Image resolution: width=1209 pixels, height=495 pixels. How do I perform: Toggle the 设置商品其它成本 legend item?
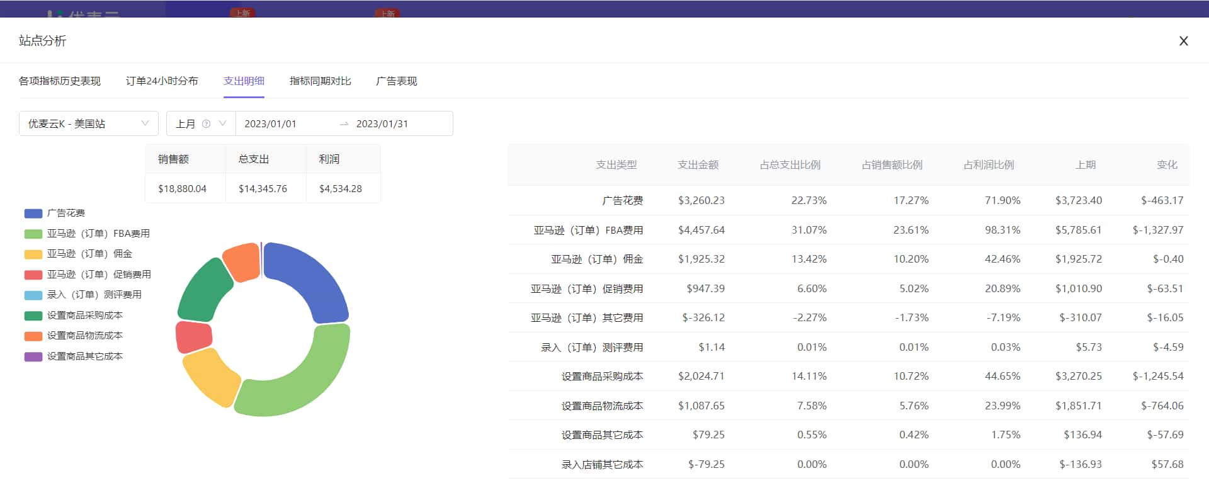[74, 356]
